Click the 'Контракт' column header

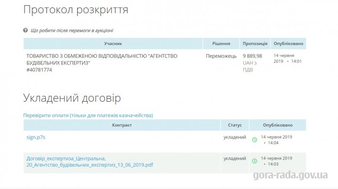point(122,125)
